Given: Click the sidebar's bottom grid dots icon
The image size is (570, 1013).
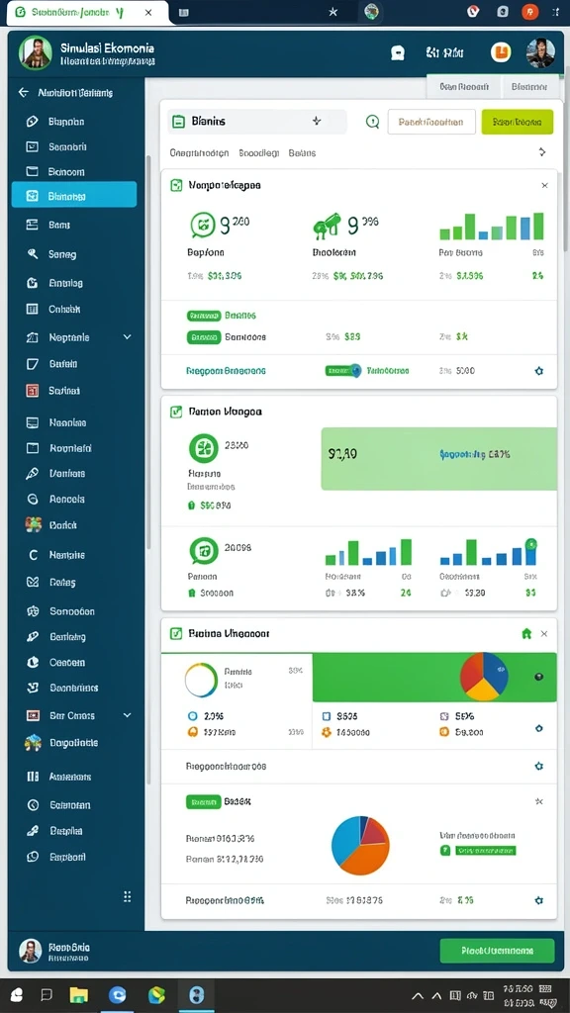Looking at the screenshot, I should (x=128, y=896).
